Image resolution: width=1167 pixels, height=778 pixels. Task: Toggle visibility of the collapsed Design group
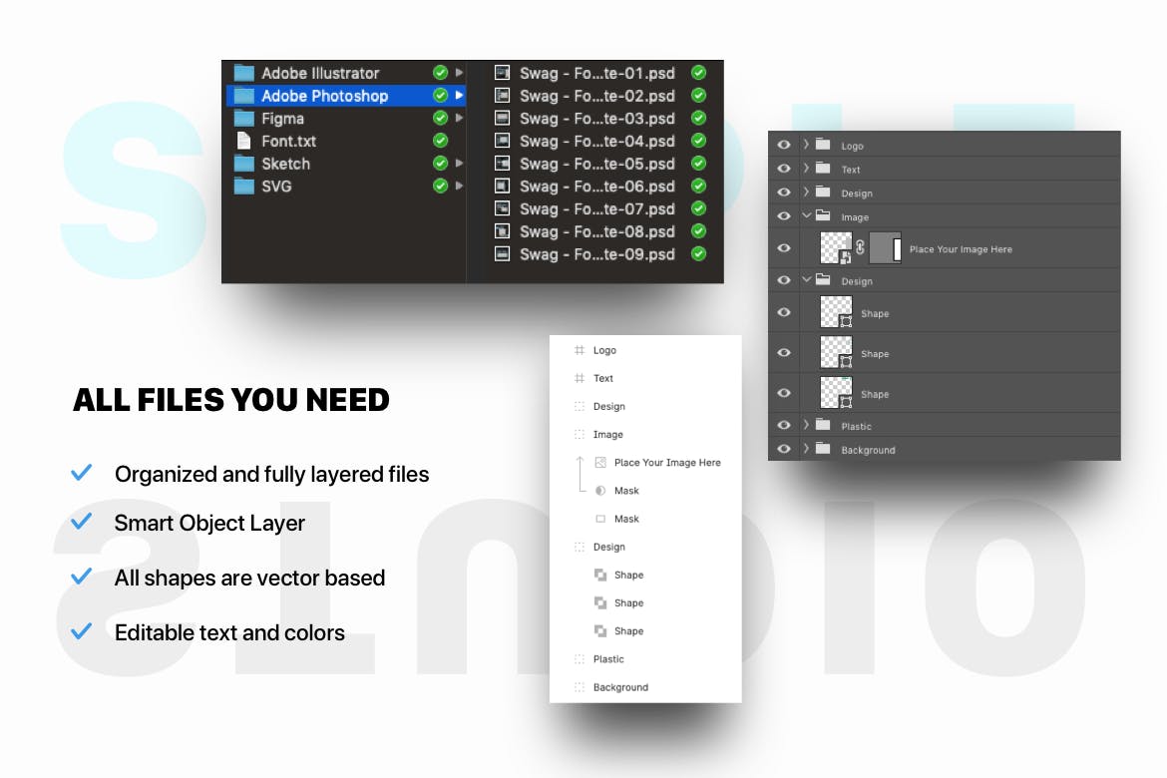click(x=784, y=193)
